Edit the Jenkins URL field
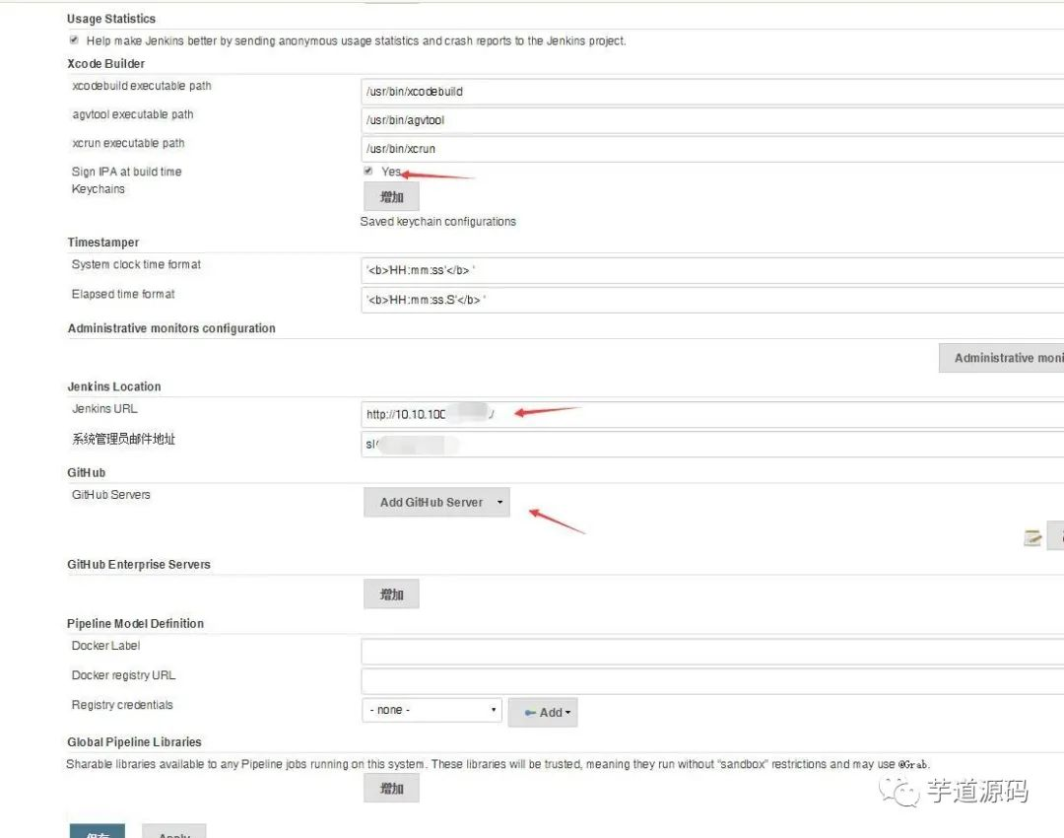Screen dimensions: 1064x838 (x=712, y=414)
